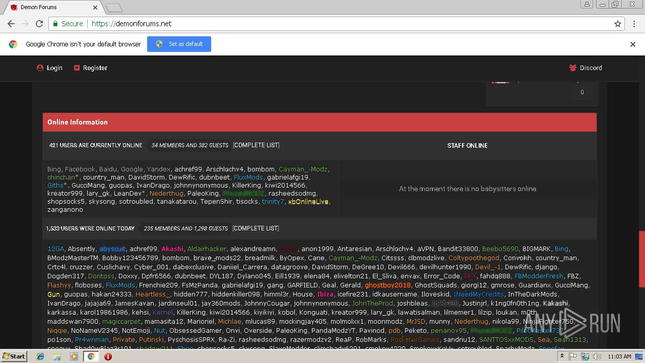This screenshot has width=645, height=363.
Task: Click the username abyscuit
Action: 112,249
